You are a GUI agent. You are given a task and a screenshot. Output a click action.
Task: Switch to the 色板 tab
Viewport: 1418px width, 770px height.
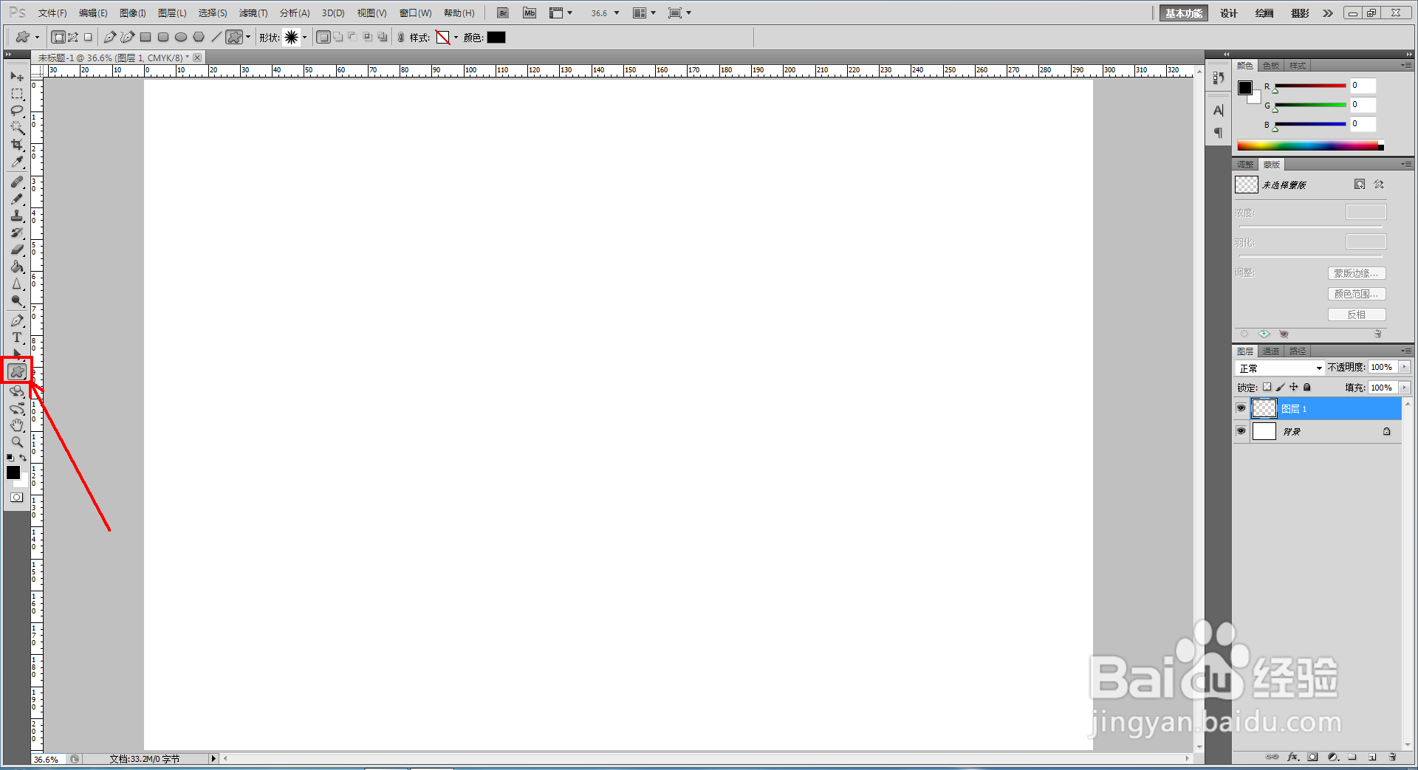(x=1271, y=66)
